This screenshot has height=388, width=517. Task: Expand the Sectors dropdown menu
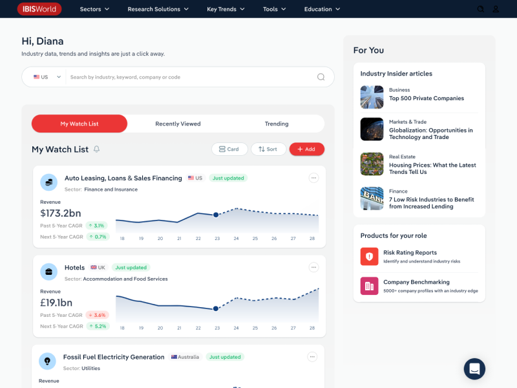coord(94,9)
